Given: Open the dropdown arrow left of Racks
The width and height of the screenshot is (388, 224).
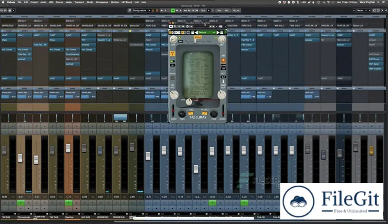Looking at the screenshot, I should [354, 10].
